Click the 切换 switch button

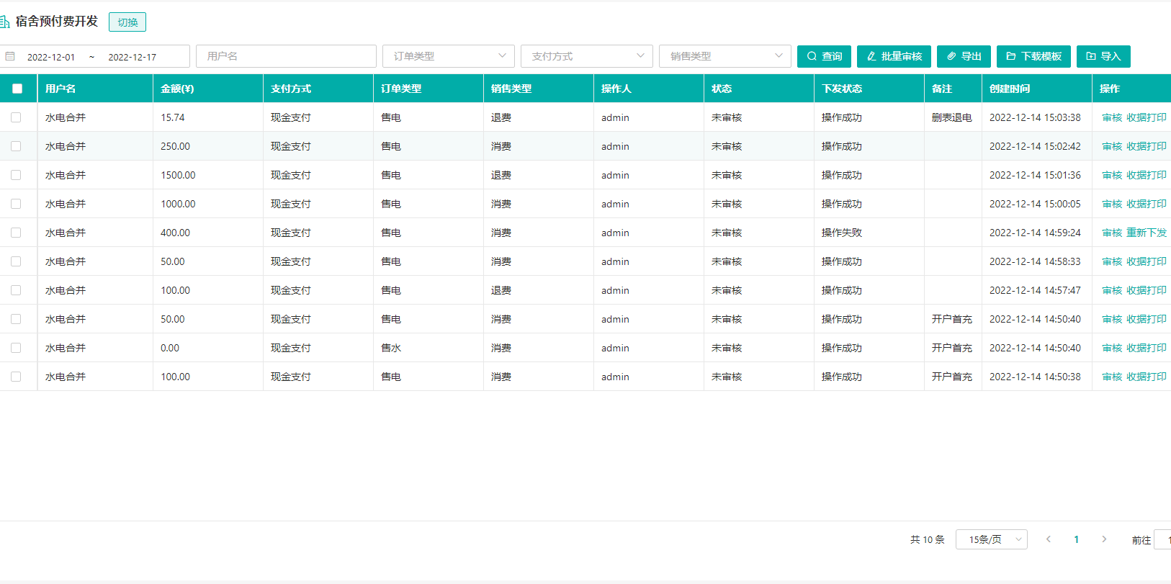click(127, 22)
